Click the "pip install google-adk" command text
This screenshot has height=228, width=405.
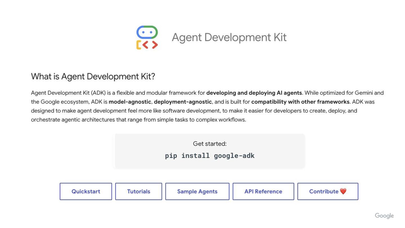[x=210, y=156]
